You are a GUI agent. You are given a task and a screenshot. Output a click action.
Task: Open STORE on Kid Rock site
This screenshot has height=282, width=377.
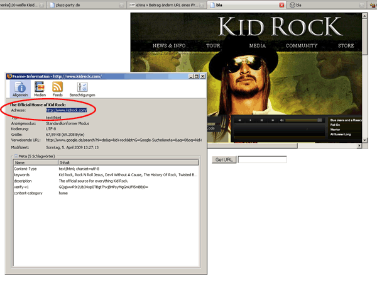tap(346, 45)
